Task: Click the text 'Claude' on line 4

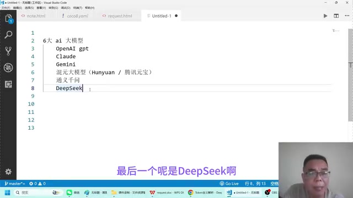Action: [x=66, y=56]
